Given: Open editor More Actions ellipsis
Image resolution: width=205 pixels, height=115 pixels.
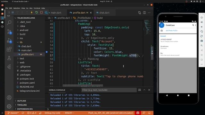Looking at the screenshot, I should (x=149, y=13).
